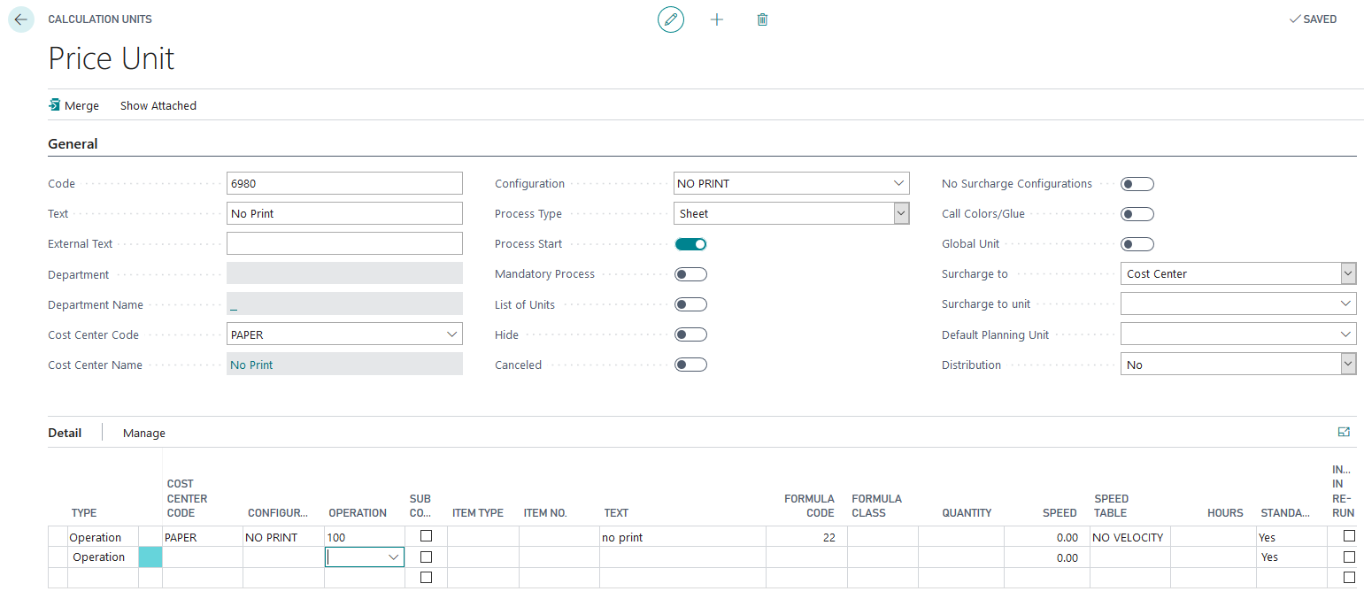Image resolution: width=1364 pixels, height=599 pixels.
Task: Select NO PRINT configuration cell in first row
Action: coord(283,537)
